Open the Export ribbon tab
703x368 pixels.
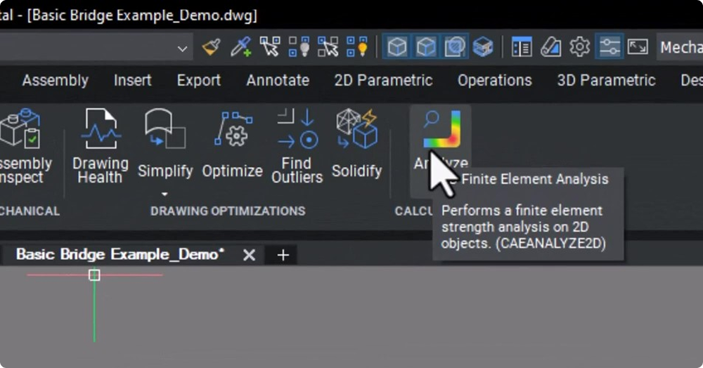[x=199, y=81]
